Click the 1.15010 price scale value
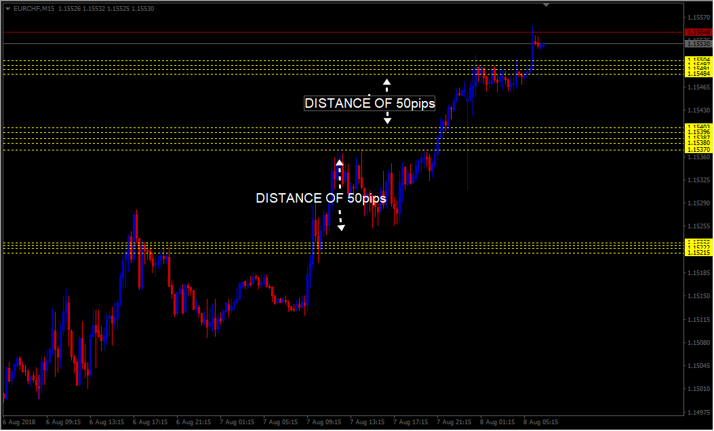Viewport: 714px width, 431px height. click(x=699, y=389)
